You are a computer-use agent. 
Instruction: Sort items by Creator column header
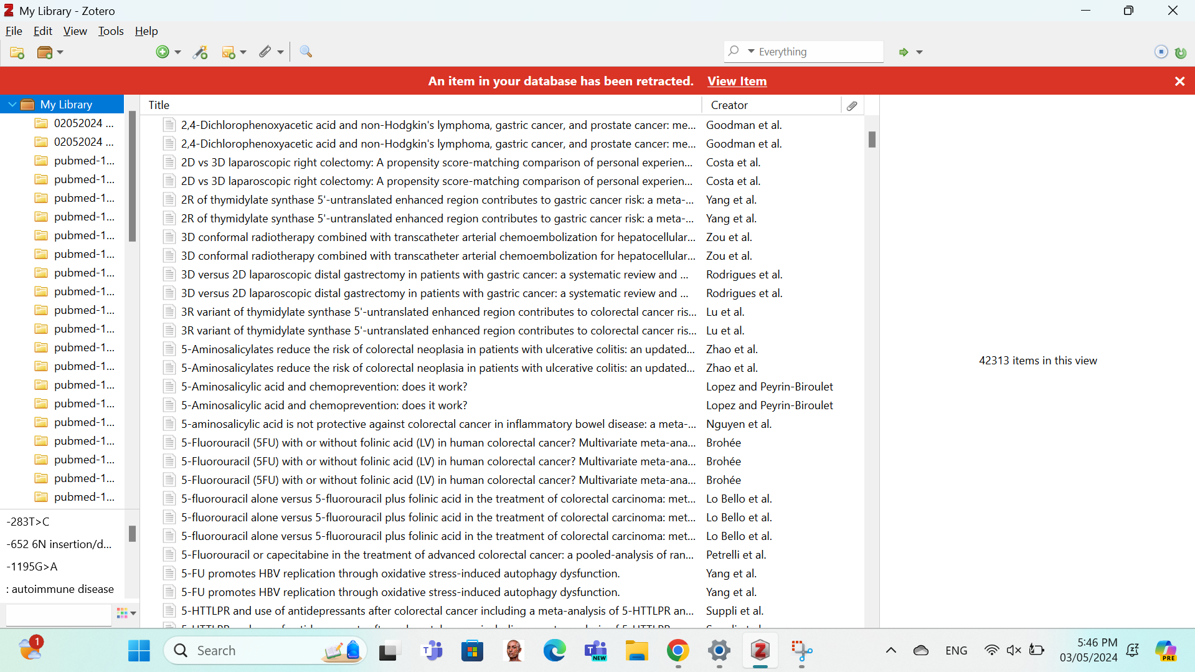pos(771,105)
